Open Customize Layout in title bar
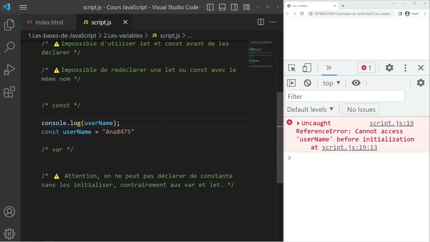 pyautogui.click(x=247, y=7)
